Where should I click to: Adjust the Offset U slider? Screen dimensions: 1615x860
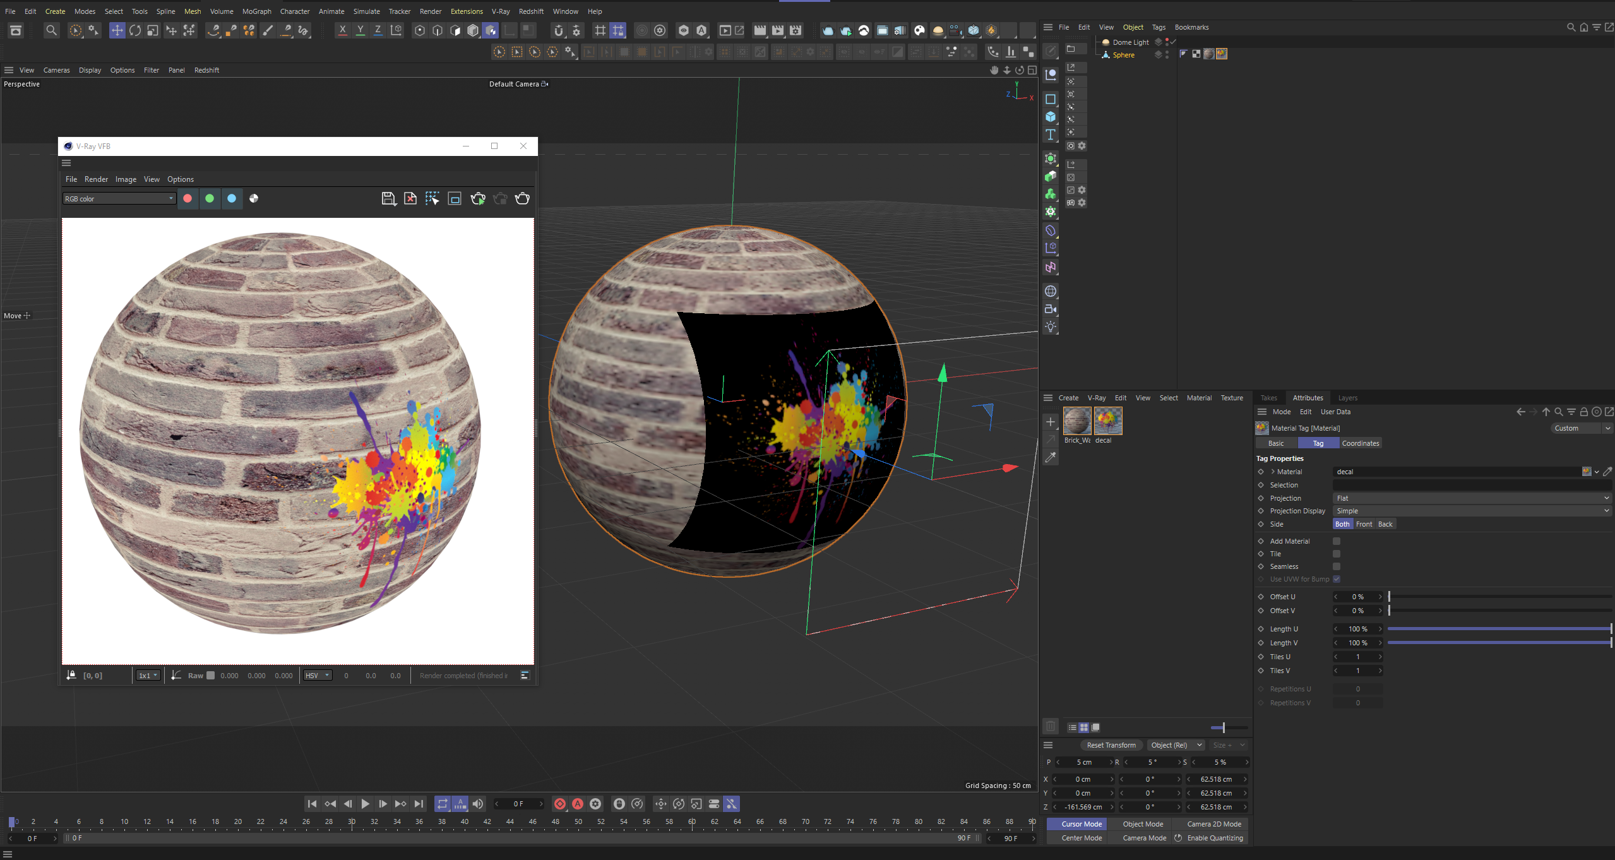[1499, 597]
